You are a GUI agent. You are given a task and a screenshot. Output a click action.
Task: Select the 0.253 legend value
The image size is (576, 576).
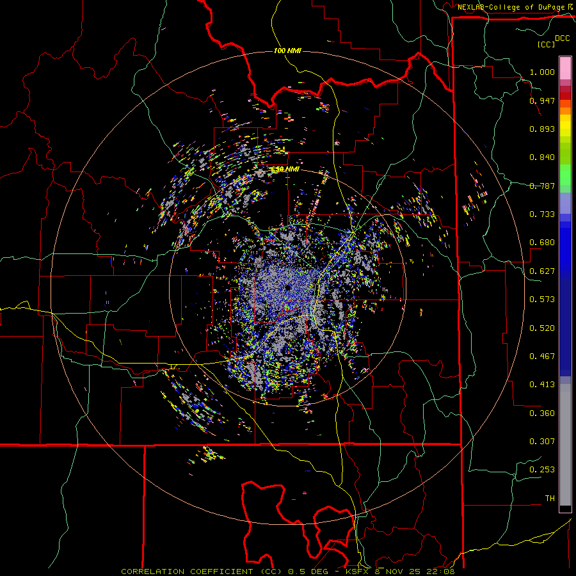(x=542, y=470)
